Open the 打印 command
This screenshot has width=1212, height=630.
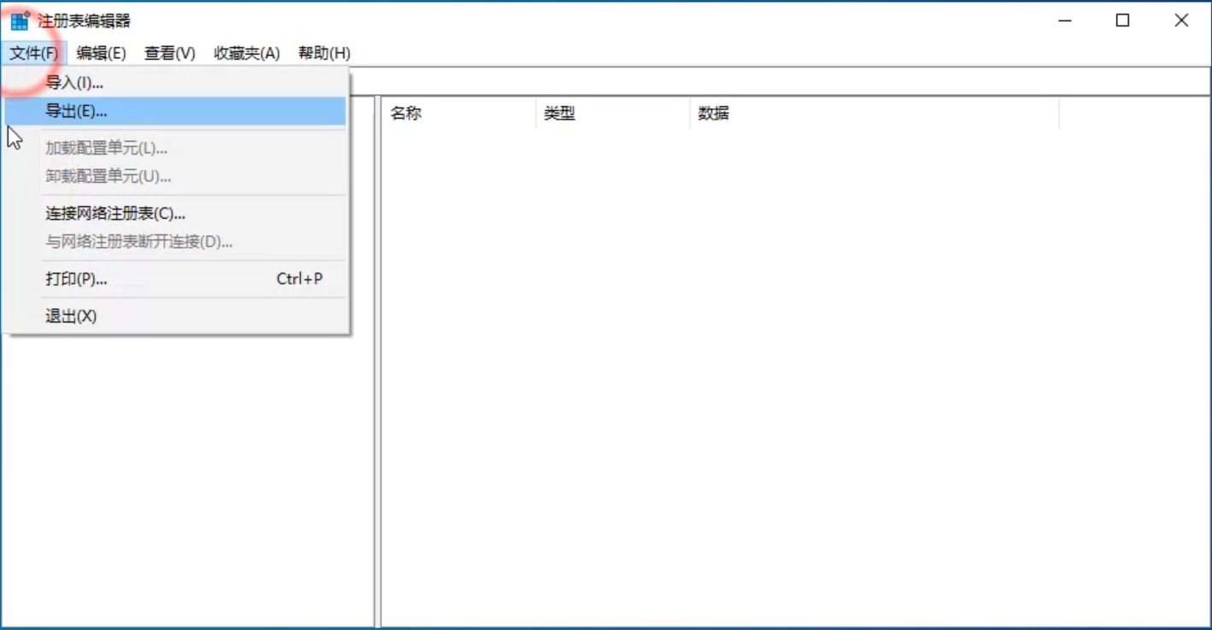click(x=73, y=279)
